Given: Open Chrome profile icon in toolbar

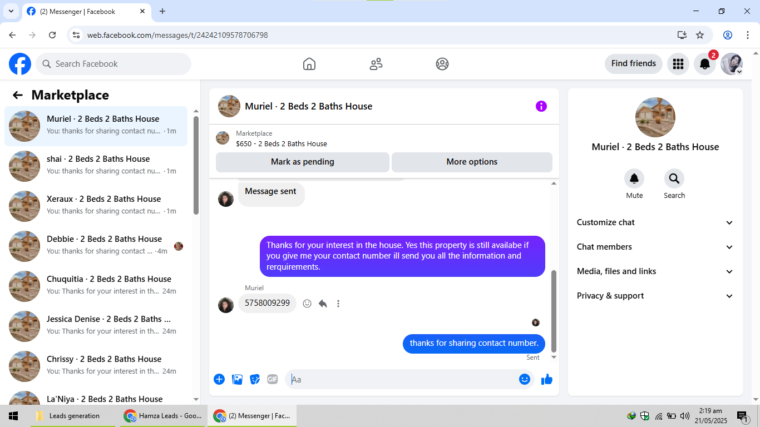Looking at the screenshot, I should pos(728,35).
